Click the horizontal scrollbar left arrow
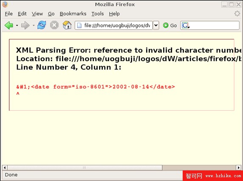This screenshot has height=181, width=243. 5,167
